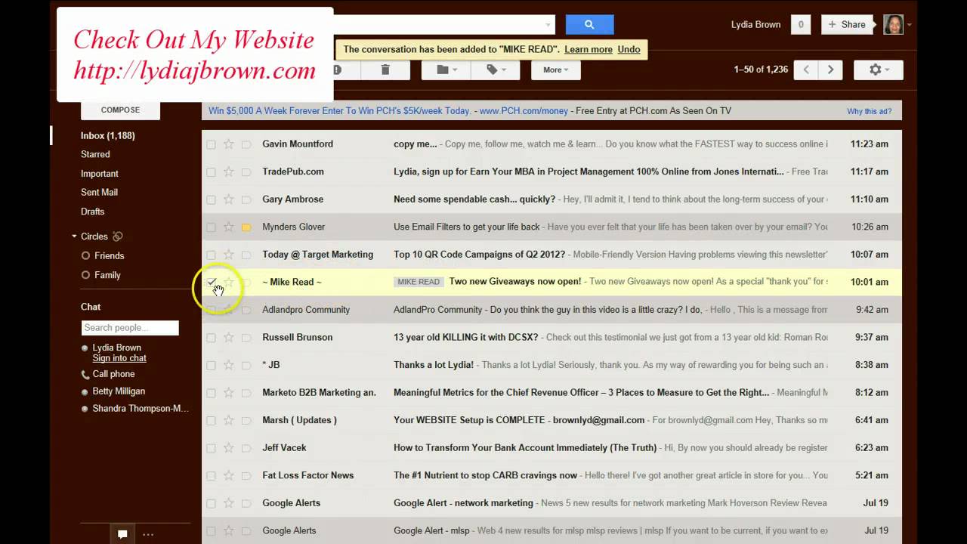Star the Fat Loss Factor News email
967x544 pixels.
tap(228, 475)
